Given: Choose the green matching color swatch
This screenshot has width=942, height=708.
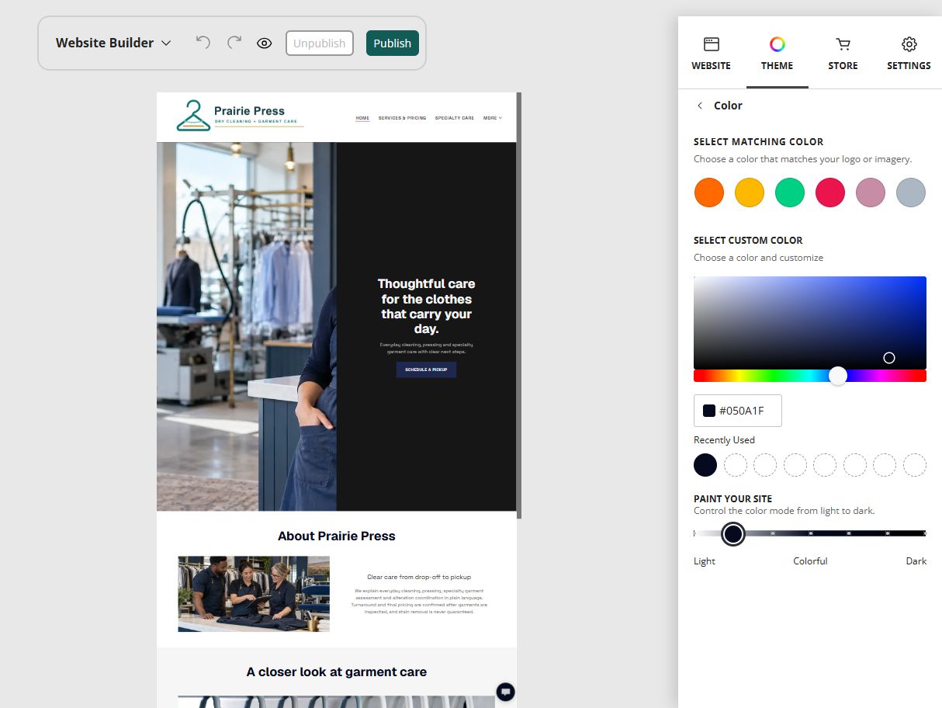Looking at the screenshot, I should click(790, 193).
